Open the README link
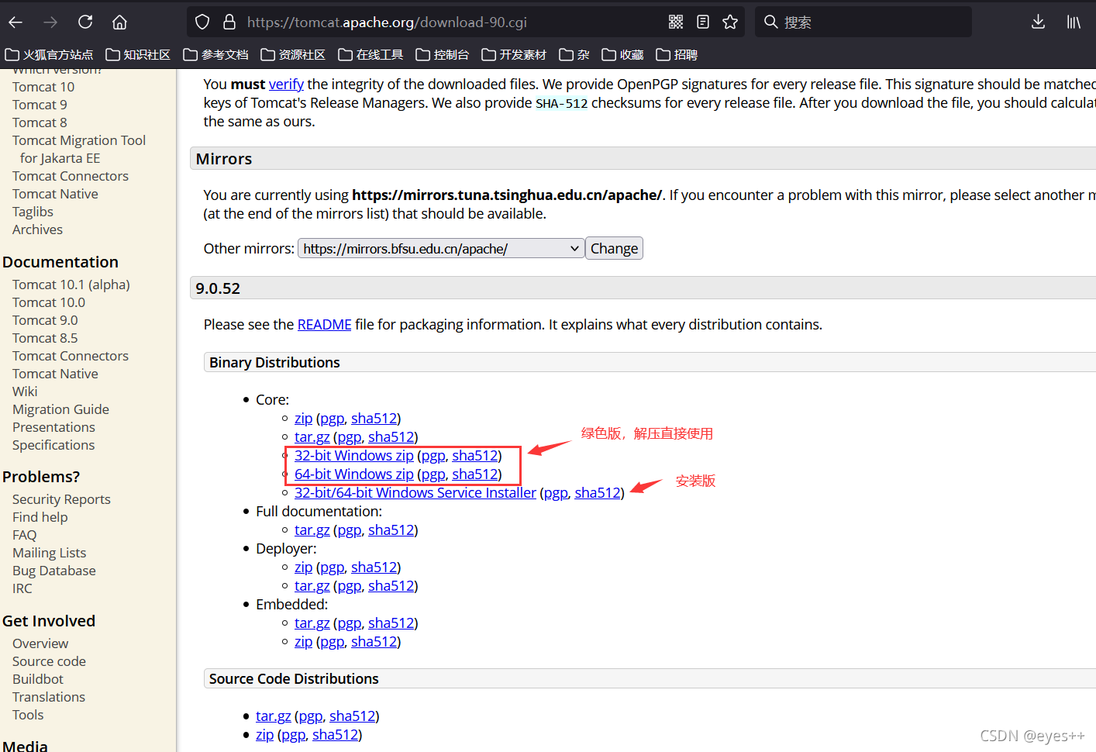The width and height of the screenshot is (1096, 752). 325,325
